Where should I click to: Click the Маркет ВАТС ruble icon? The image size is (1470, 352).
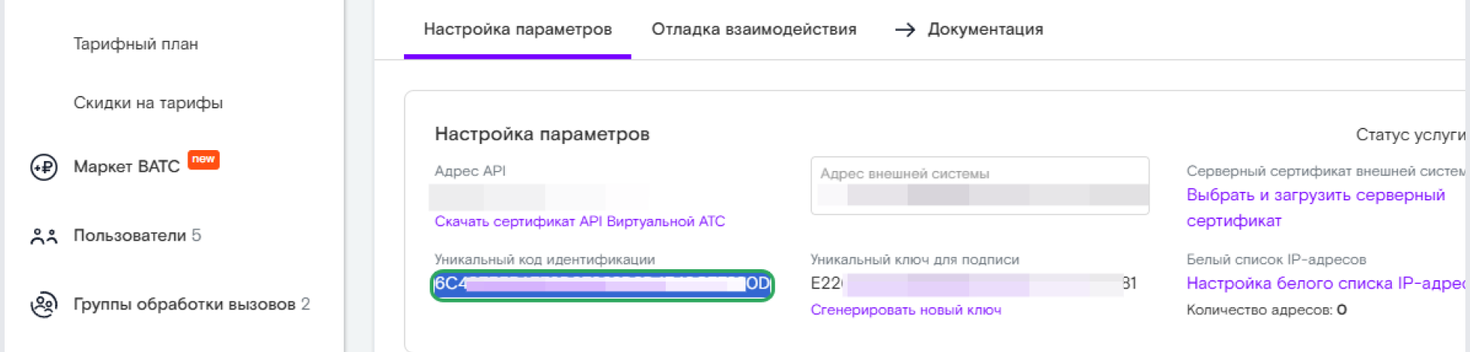click(x=43, y=167)
